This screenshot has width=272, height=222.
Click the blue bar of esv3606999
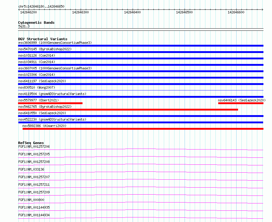141,46
